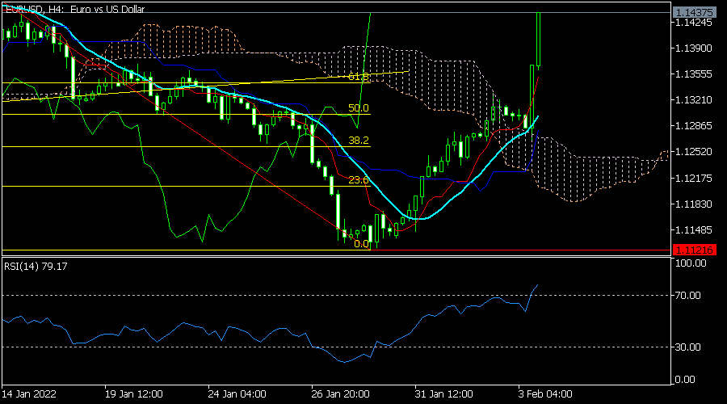Select the 61.8 Fibonacci level label
Viewport: 727px width, 404px height.
point(359,77)
